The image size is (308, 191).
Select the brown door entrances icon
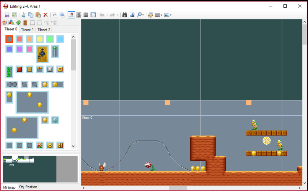25,23
